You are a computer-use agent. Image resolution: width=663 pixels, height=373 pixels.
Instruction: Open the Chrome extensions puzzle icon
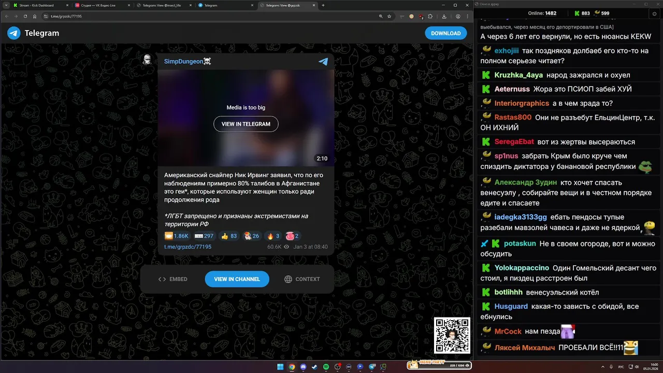tap(430, 16)
